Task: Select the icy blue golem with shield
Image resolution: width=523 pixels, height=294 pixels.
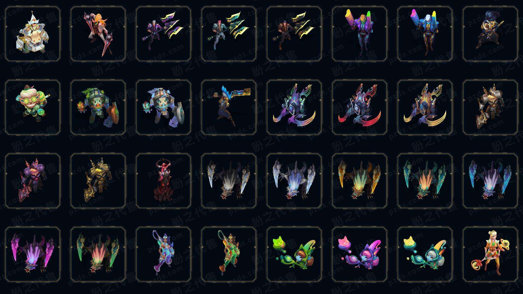Action: click(x=163, y=107)
